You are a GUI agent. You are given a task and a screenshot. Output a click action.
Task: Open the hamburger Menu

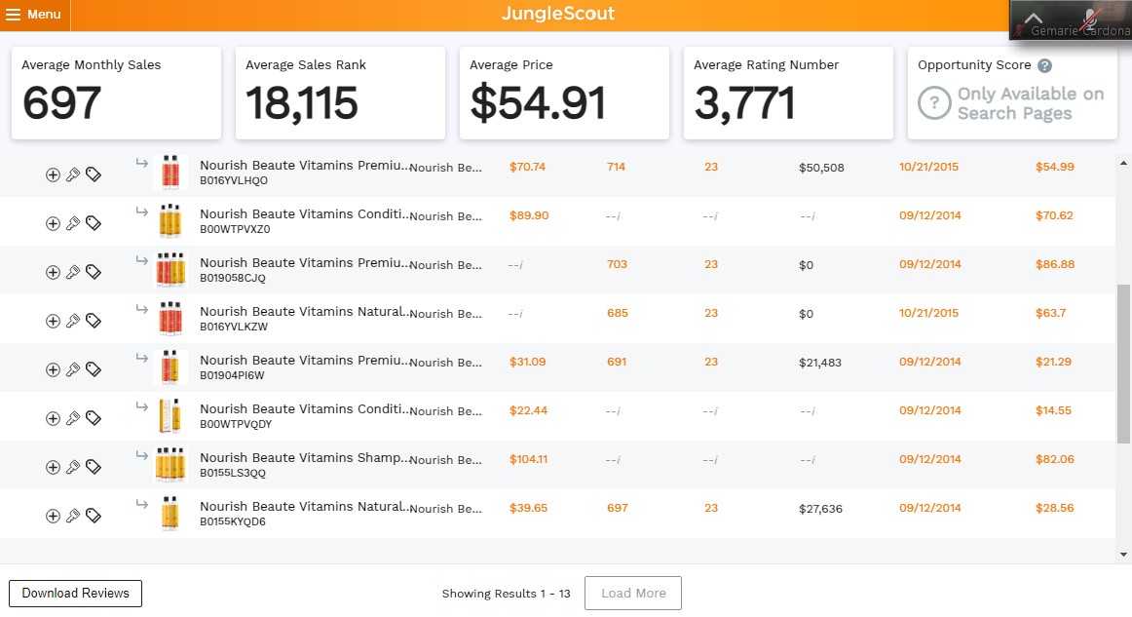pos(34,15)
